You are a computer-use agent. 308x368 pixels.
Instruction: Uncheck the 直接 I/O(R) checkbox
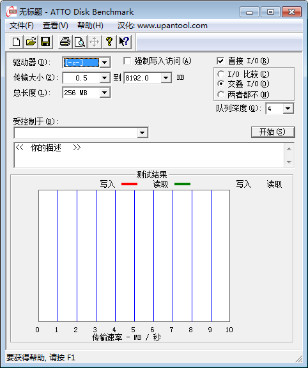[220, 61]
